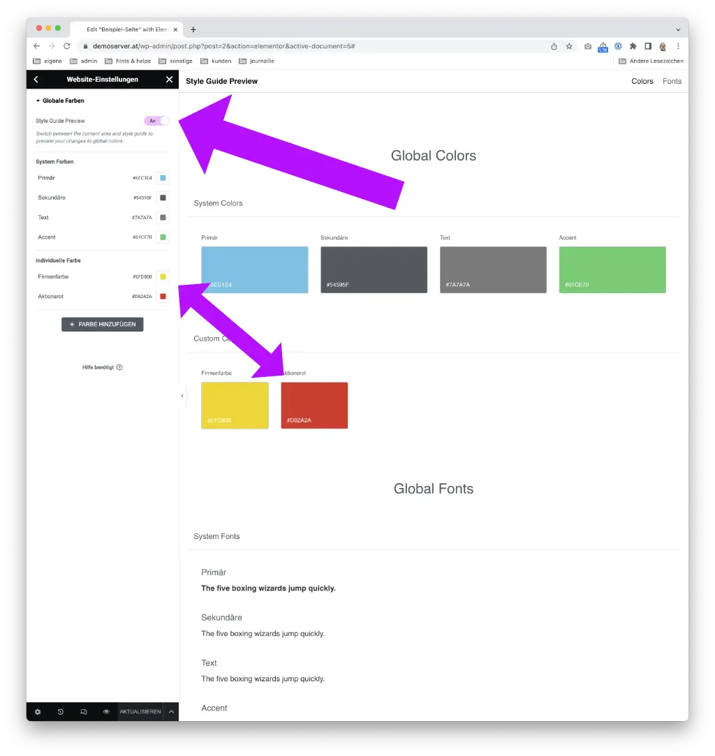The width and height of the screenshot is (715, 756).
Task: Bookmark this page with the star icon
Action: [x=569, y=46]
